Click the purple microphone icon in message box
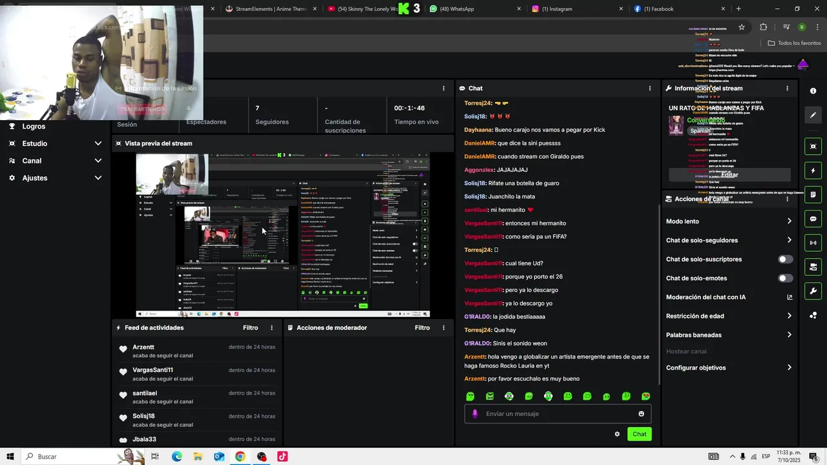 tap(475, 414)
